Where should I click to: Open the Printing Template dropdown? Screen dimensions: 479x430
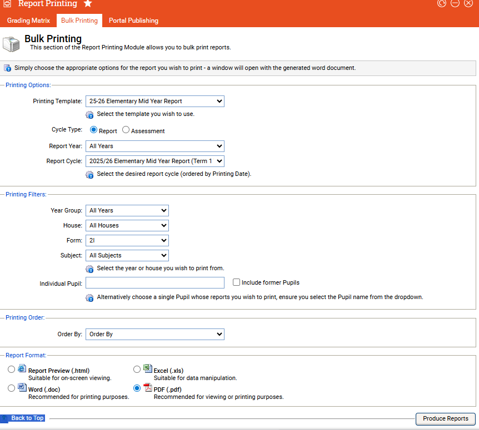[154, 101]
